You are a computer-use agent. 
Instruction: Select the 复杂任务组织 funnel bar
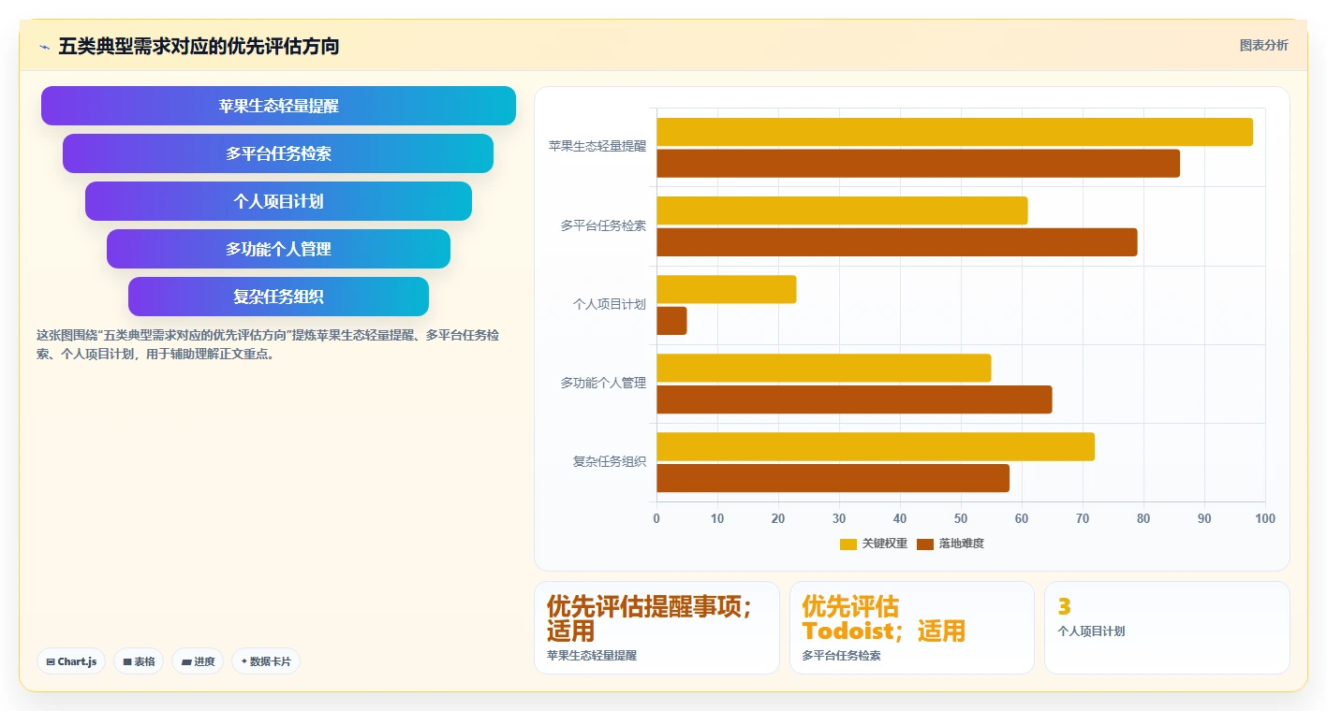click(278, 297)
